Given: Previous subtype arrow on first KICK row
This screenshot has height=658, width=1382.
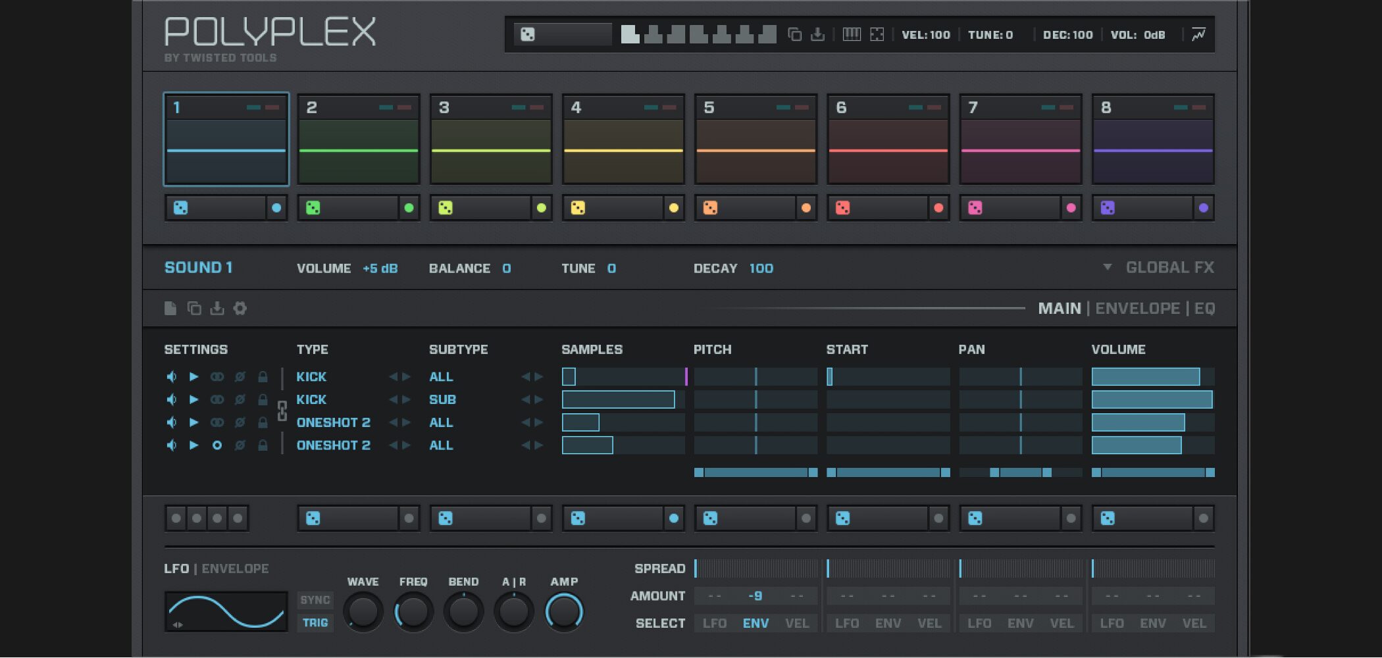Looking at the screenshot, I should coord(525,376).
